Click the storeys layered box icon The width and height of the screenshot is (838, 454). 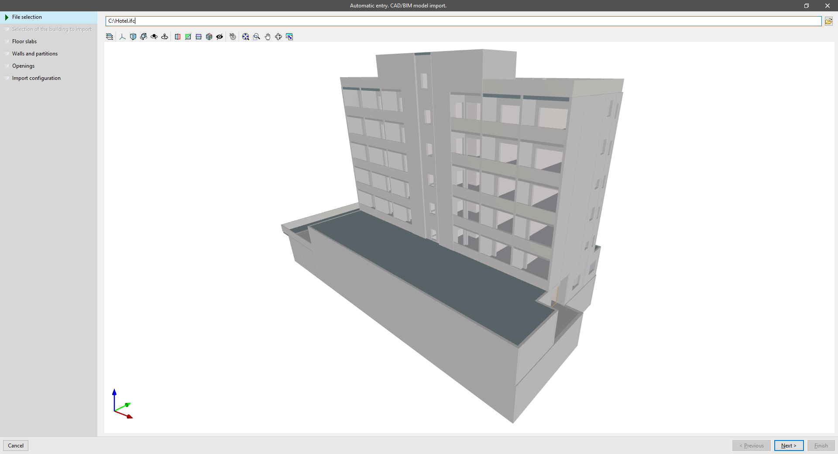pos(209,37)
